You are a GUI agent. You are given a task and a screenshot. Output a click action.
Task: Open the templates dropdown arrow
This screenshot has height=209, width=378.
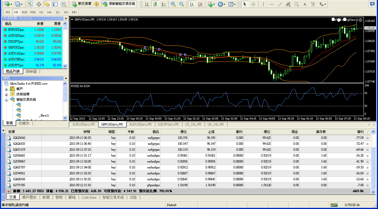pos(235,4)
